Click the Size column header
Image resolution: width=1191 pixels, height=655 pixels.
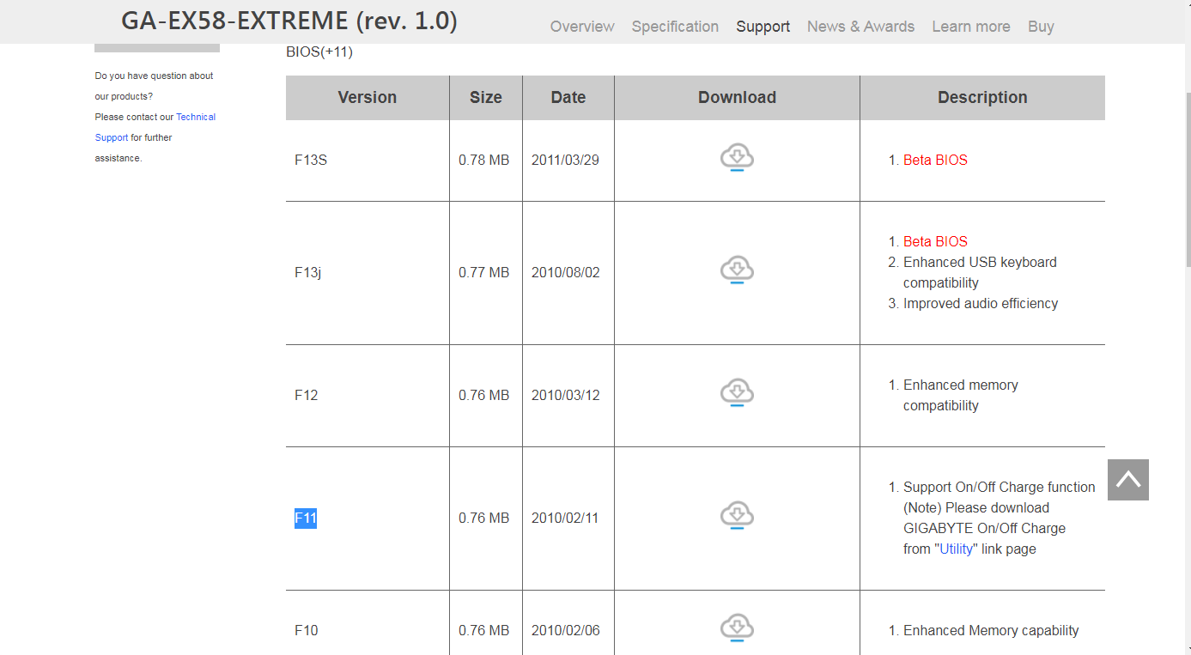click(486, 98)
